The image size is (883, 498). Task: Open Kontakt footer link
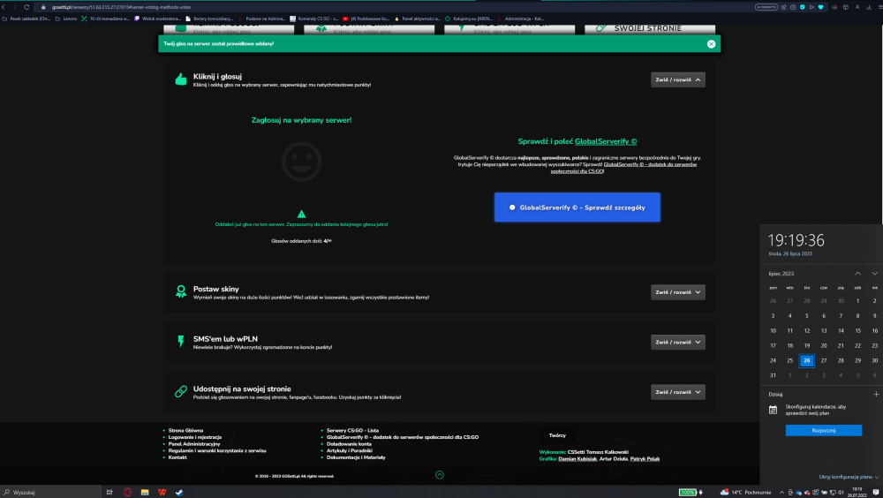tap(177, 457)
